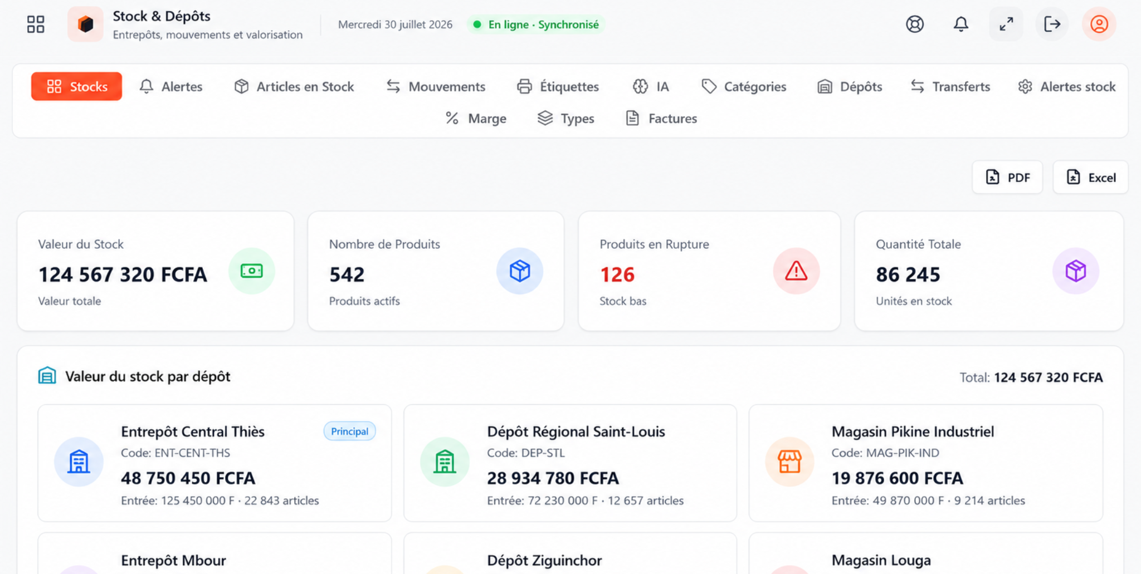Click the Principal badge on Entrepôt Central Thiès

point(350,431)
